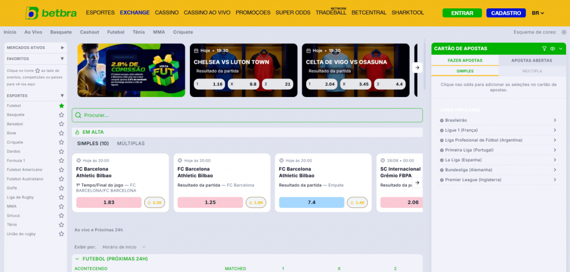
Task: Switch to the Apostas Abertas tab
Action: coord(532,60)
